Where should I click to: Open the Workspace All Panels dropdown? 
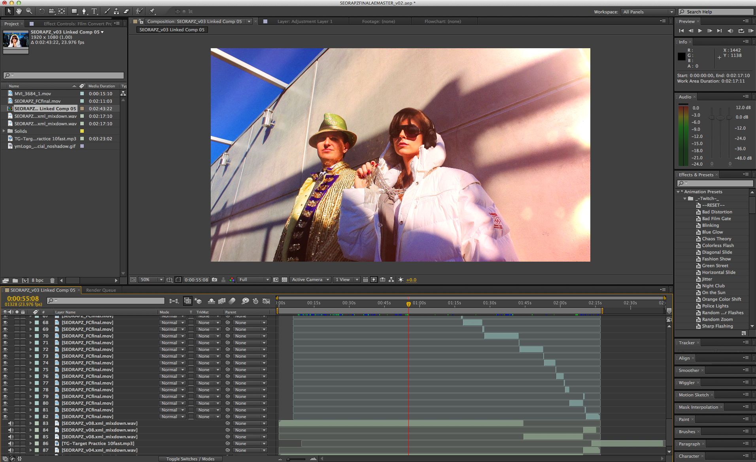[x=647, y=12]
